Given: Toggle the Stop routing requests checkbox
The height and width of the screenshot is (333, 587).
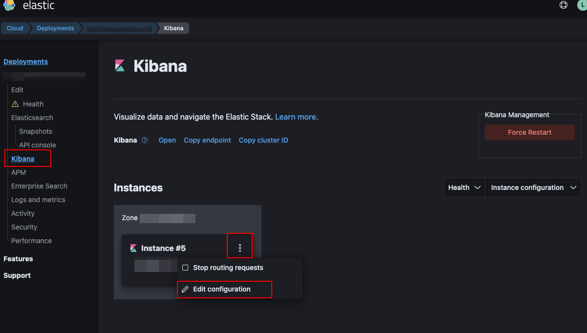Looking at the screenshot, I should [x=185, y=268].
